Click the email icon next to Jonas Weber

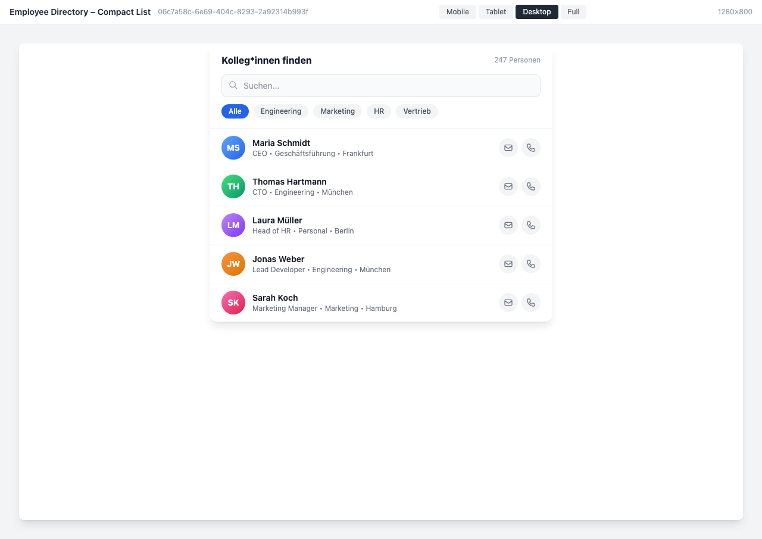508,264
